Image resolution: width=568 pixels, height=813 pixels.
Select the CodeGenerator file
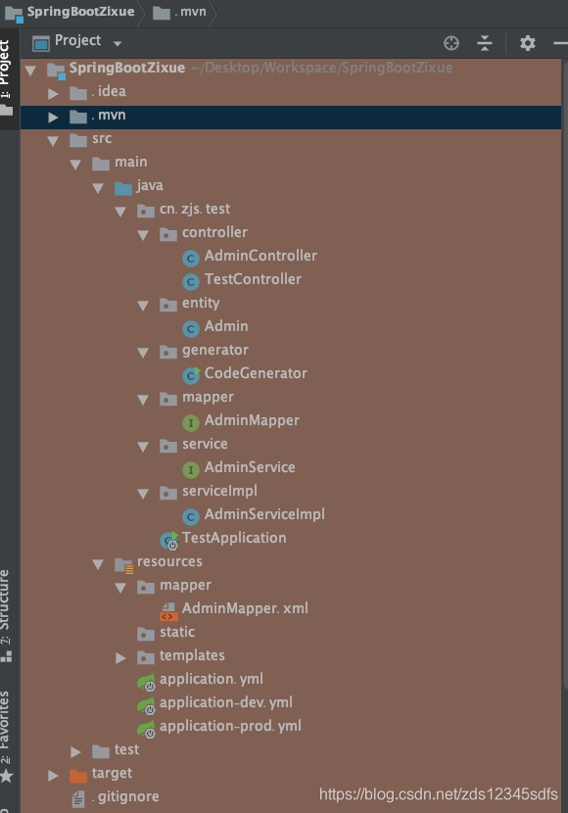click(256, 373)
